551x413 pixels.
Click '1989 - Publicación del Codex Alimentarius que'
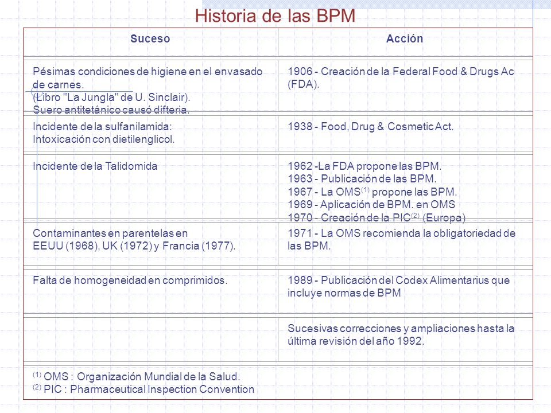(399, 280)
